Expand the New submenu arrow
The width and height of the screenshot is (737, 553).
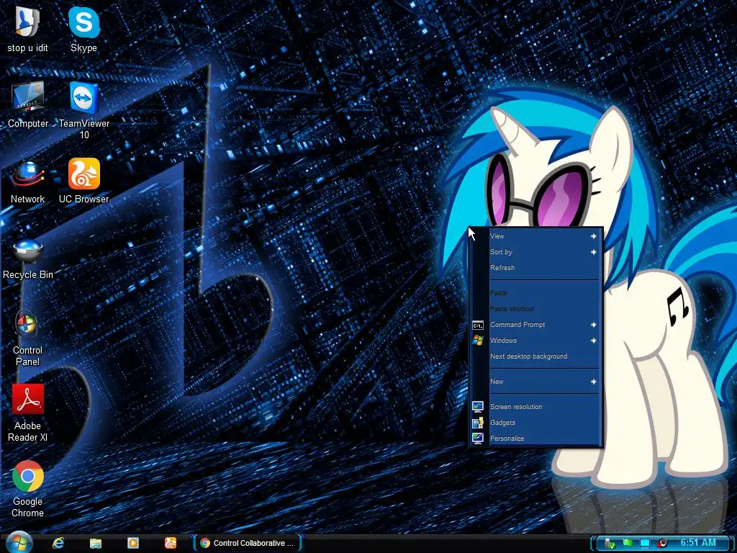pyautogui.click(x=594, y=382)
